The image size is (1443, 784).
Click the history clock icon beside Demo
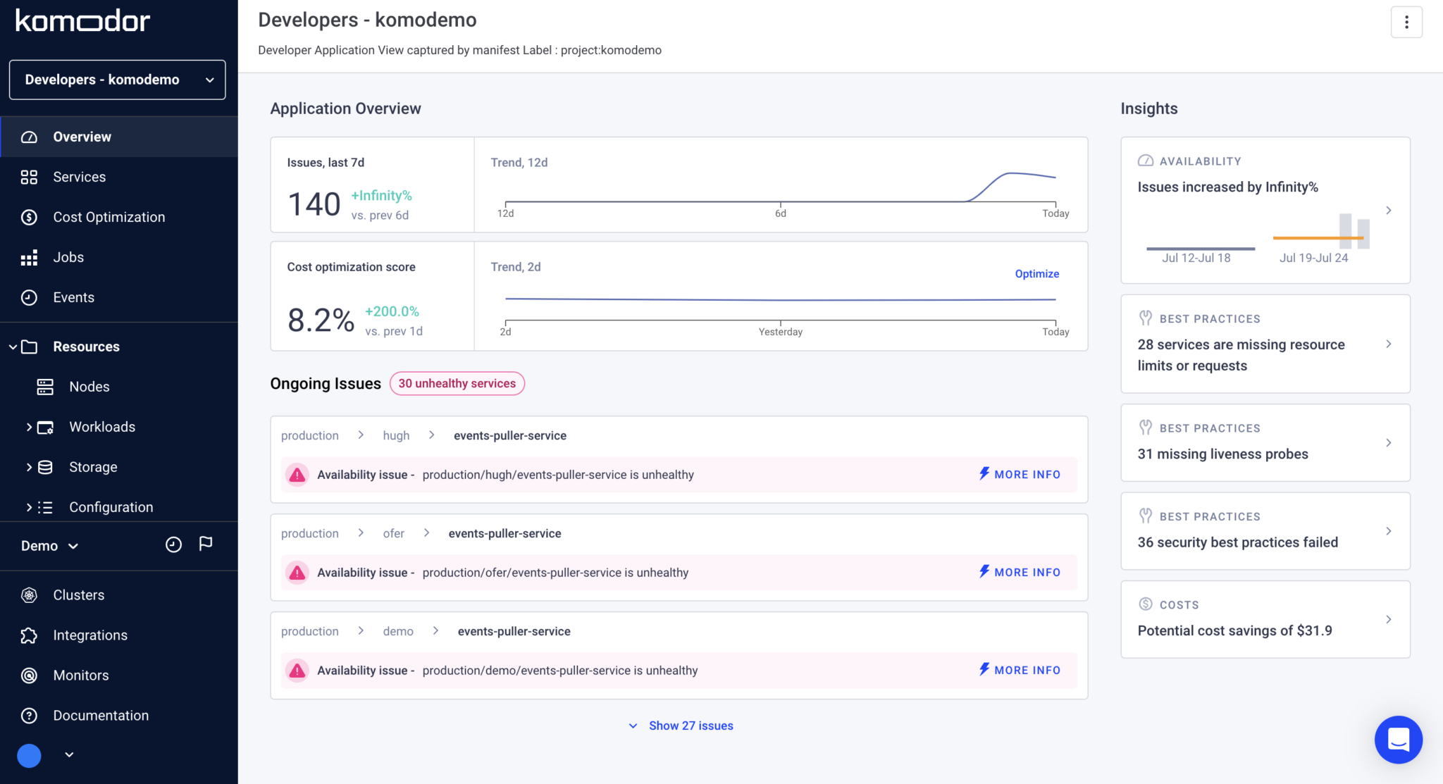click(x=173, y=545)
